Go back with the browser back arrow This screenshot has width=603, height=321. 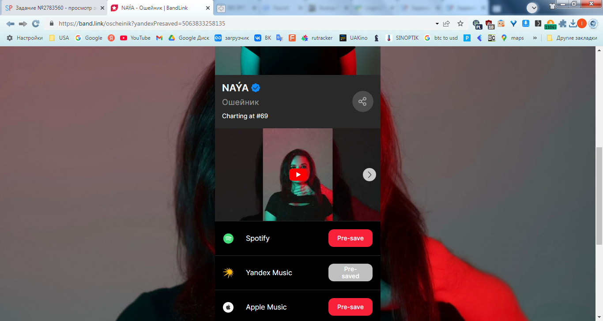(10, 24)
